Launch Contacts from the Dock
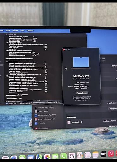Viewport: 117px width, 162px height. 80,155
